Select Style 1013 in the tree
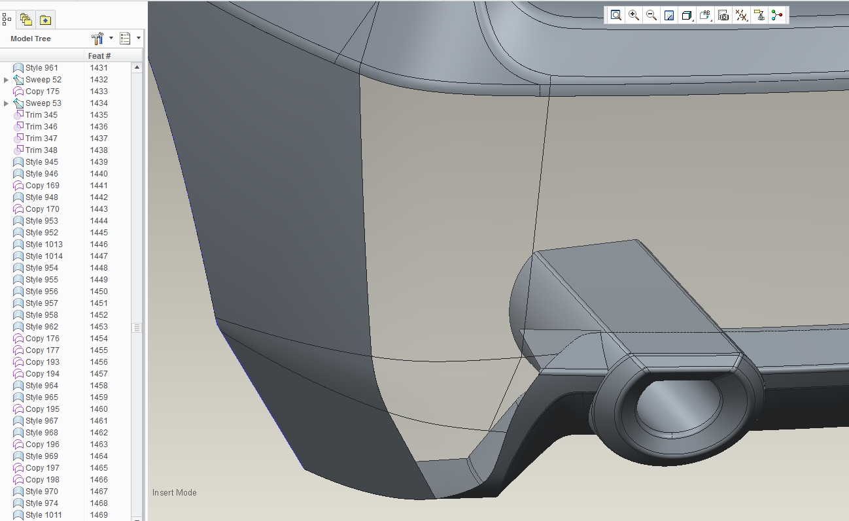This screenshot has height=521, width=849. click(x=44, y=244)
